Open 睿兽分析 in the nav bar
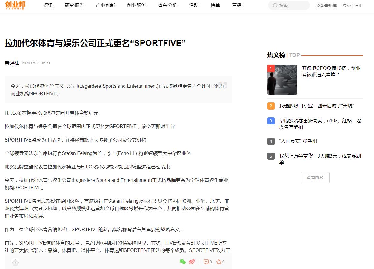Viewport: 374px width, 269px height. click(167, 5)
